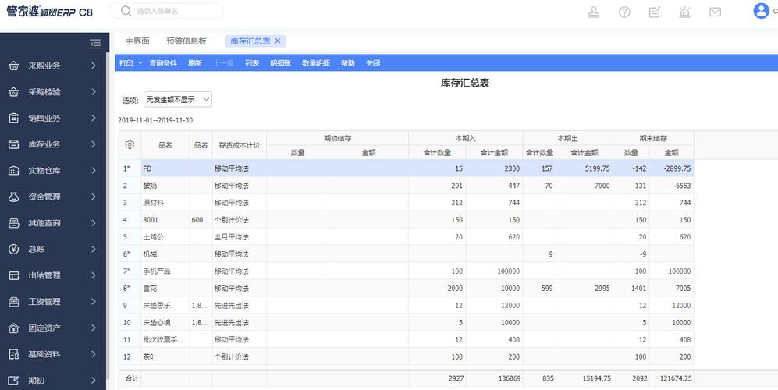
Task: Click the 合计金额 header under 本期入
Action: (494, 153)
